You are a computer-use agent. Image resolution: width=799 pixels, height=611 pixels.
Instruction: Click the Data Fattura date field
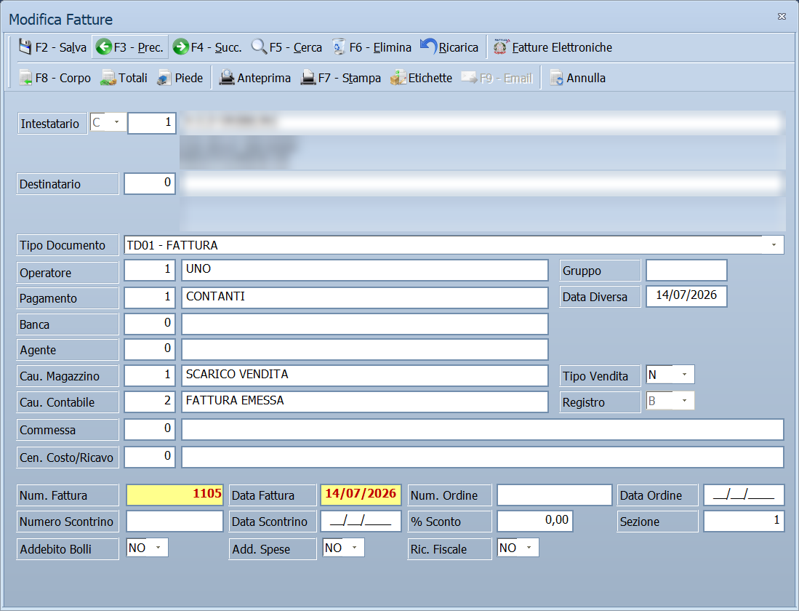[361, 494]
